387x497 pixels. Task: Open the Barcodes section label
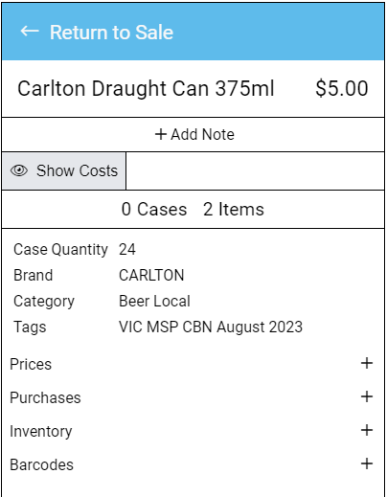41,464
